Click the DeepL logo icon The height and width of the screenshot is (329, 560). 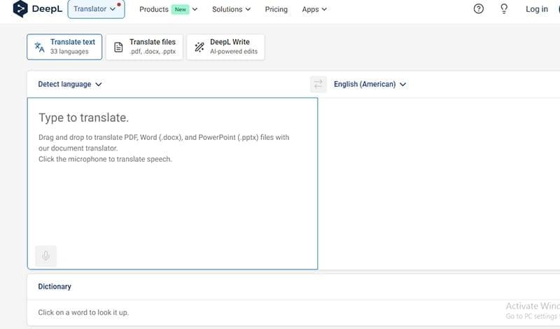pos(20,9)
